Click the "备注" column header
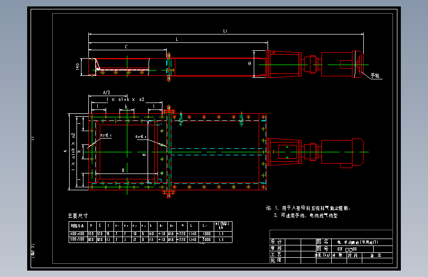This screenshot has height=277, width=428. 376,255
